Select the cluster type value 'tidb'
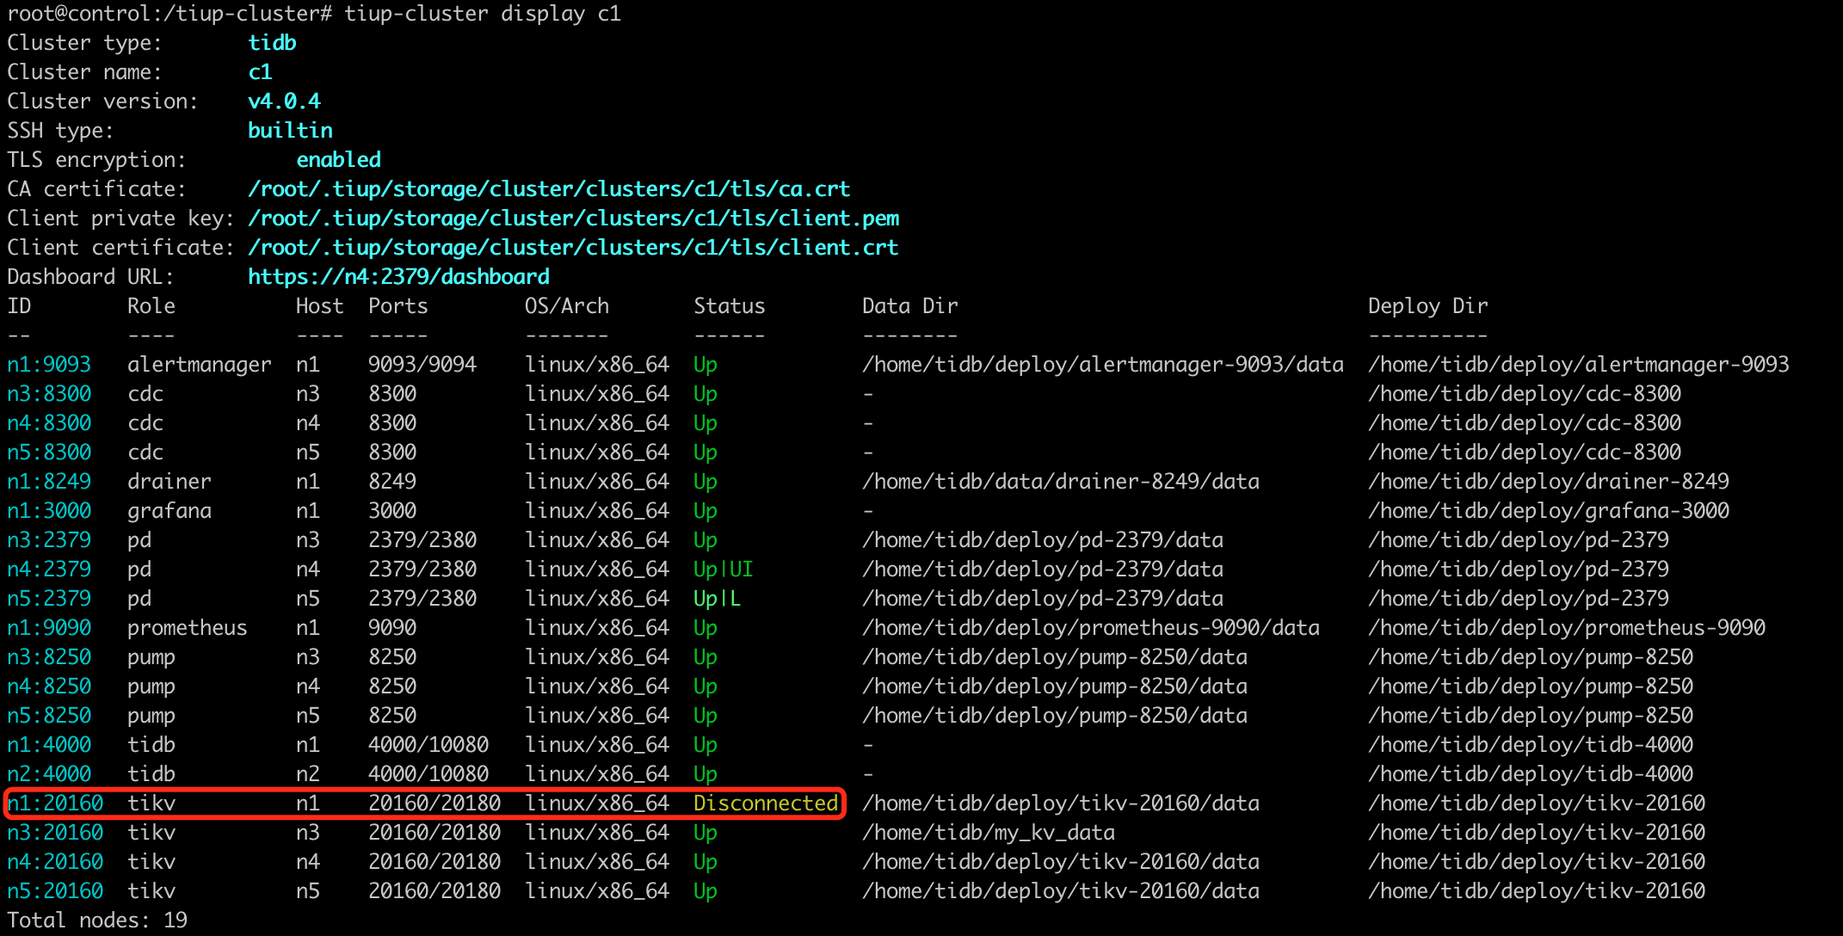1843x936 pixels. pyautogui.click(x=272, y=43)
